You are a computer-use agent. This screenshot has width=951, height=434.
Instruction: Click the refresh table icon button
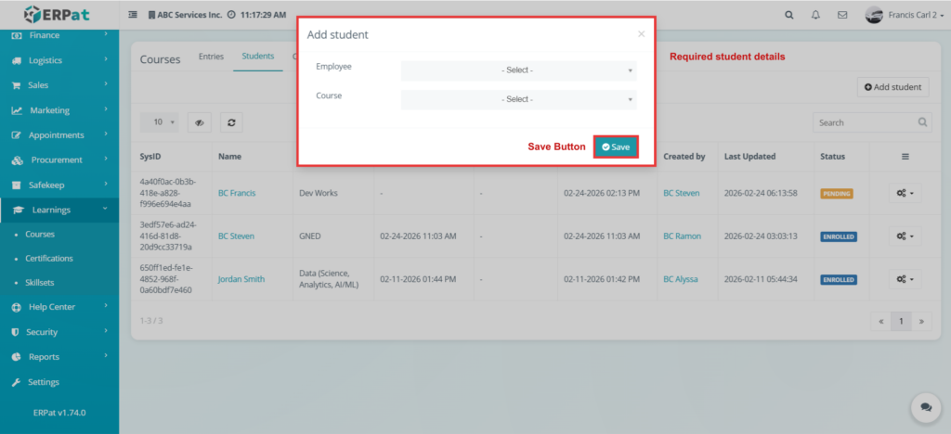[x=231, y=122]
